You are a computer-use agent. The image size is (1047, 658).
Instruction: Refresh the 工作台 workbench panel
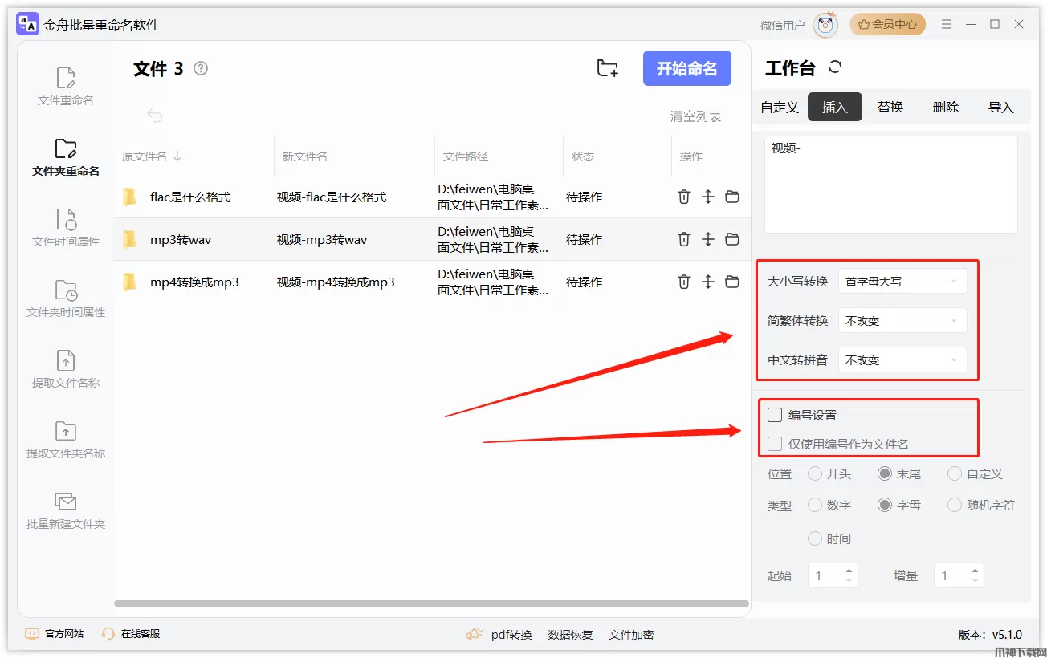[835, 67]
